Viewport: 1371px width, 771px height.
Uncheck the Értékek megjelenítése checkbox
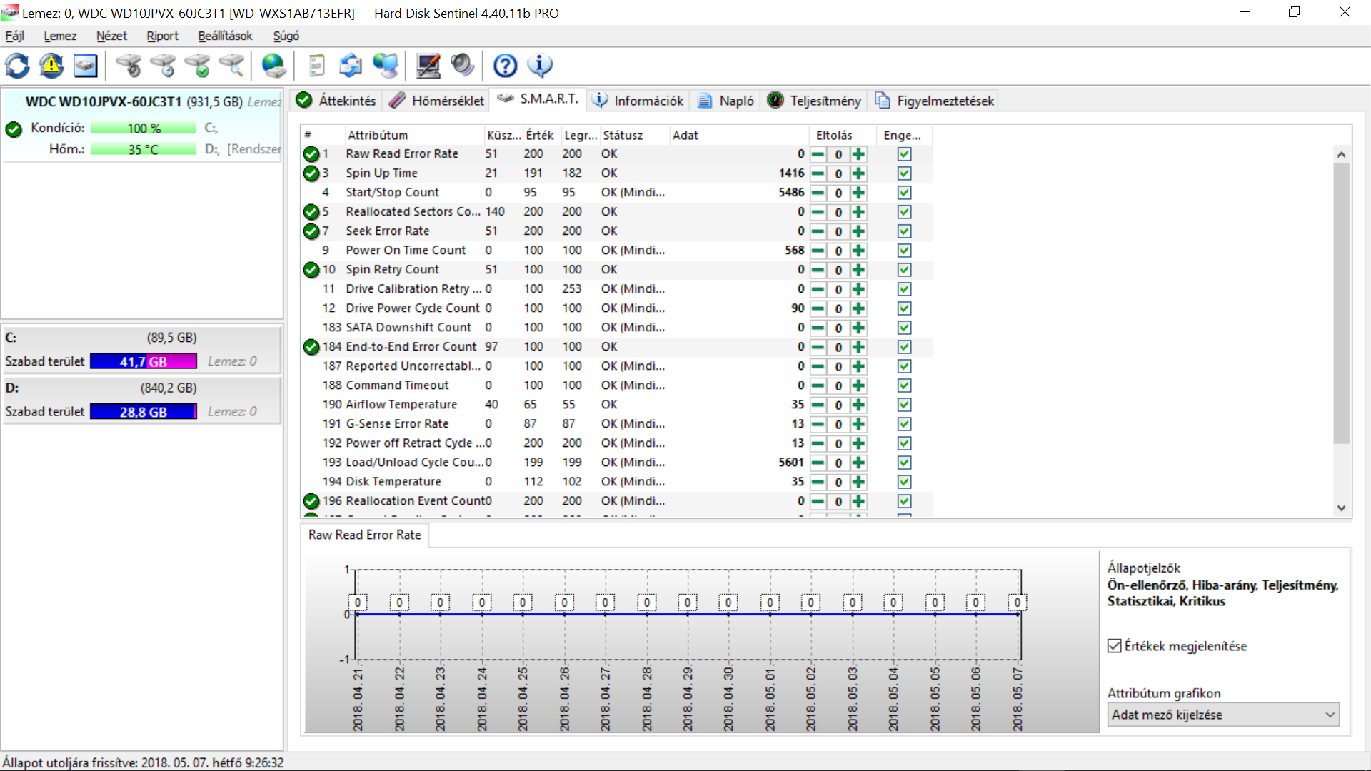pos(1114,646)
